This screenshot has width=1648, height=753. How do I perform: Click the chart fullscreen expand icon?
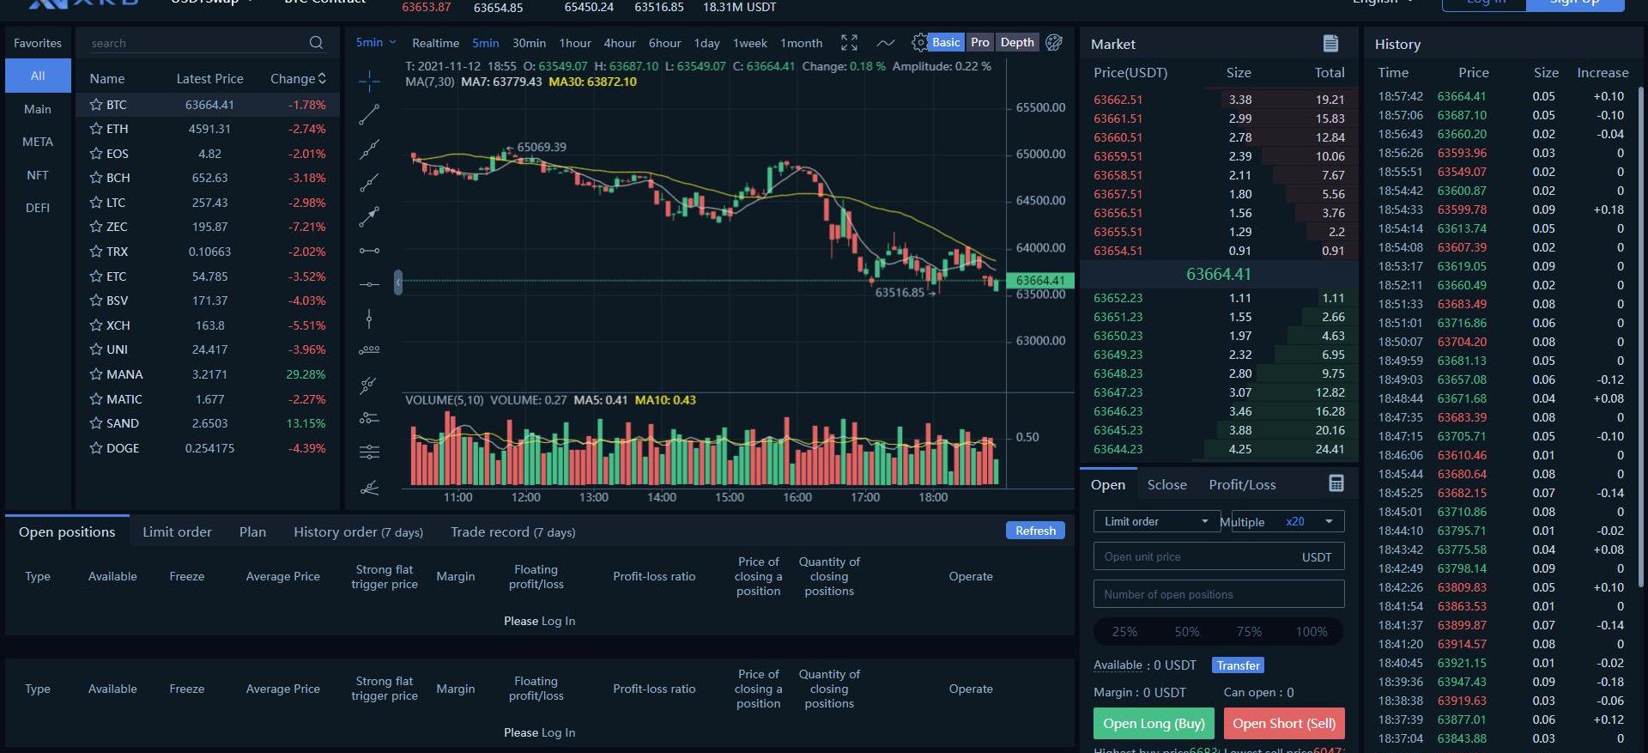point(849,43)
